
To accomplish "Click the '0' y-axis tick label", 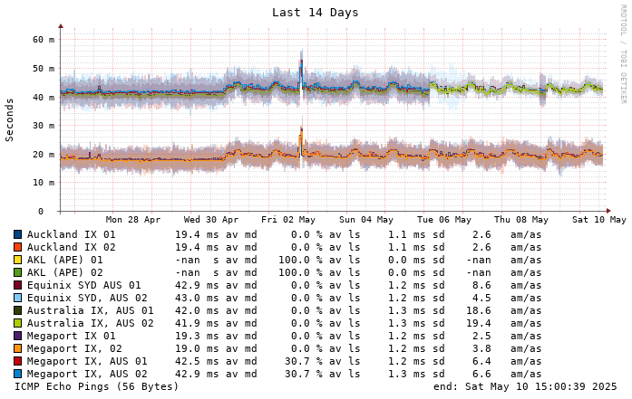I will click(40, 212).
